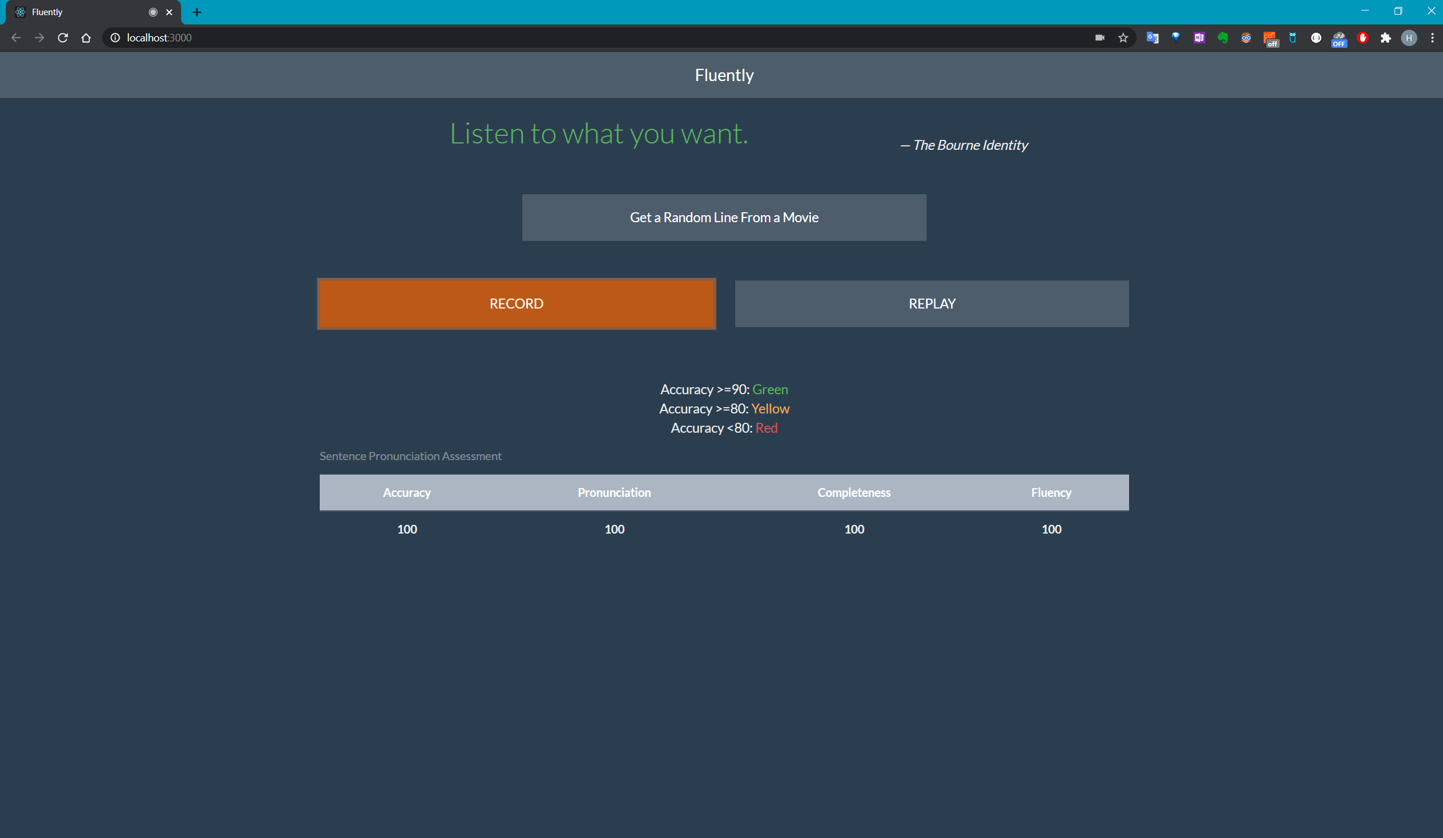
Task: Get a random line from a movie
Action: pos(724,218)
